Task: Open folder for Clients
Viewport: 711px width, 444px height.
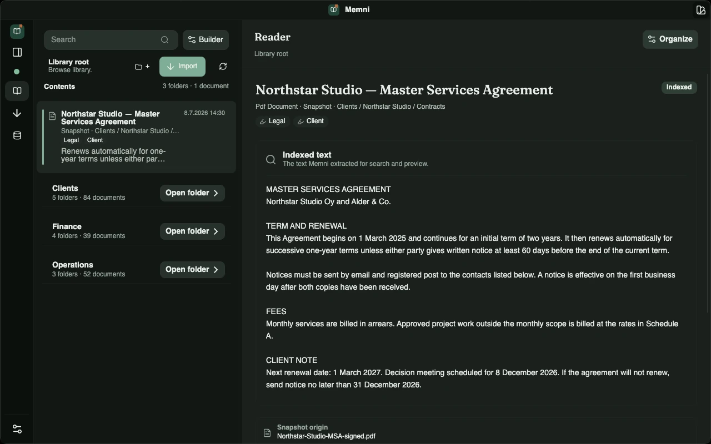Action: 192,193
